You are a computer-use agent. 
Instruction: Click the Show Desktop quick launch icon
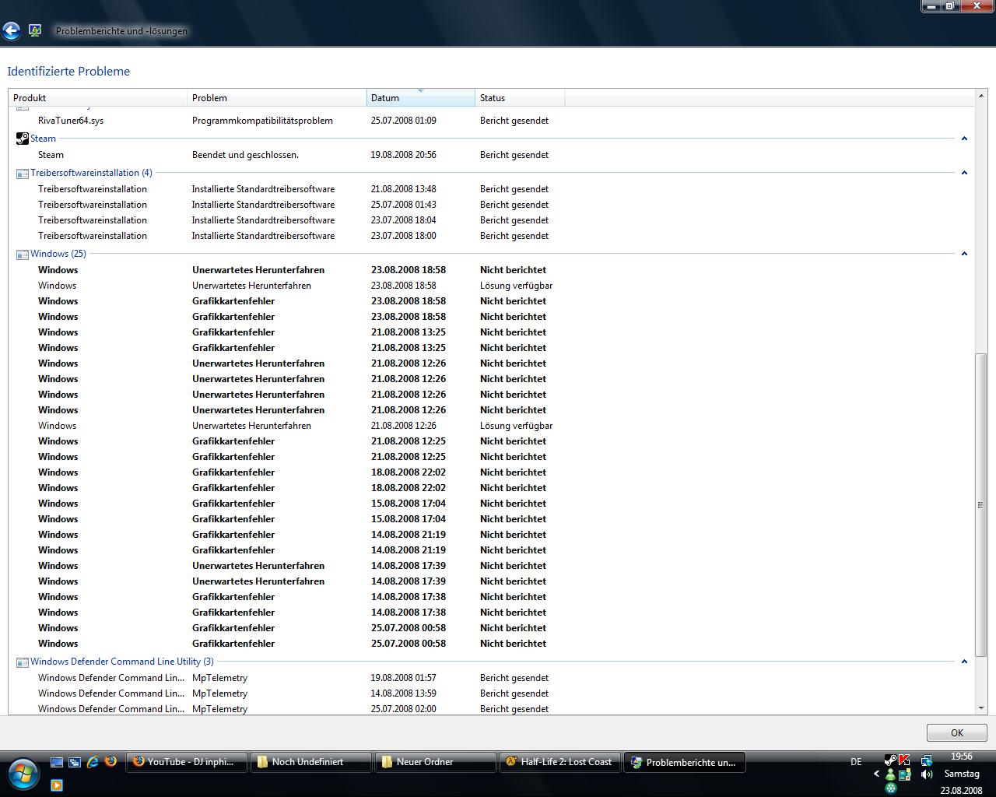(57, 762)
